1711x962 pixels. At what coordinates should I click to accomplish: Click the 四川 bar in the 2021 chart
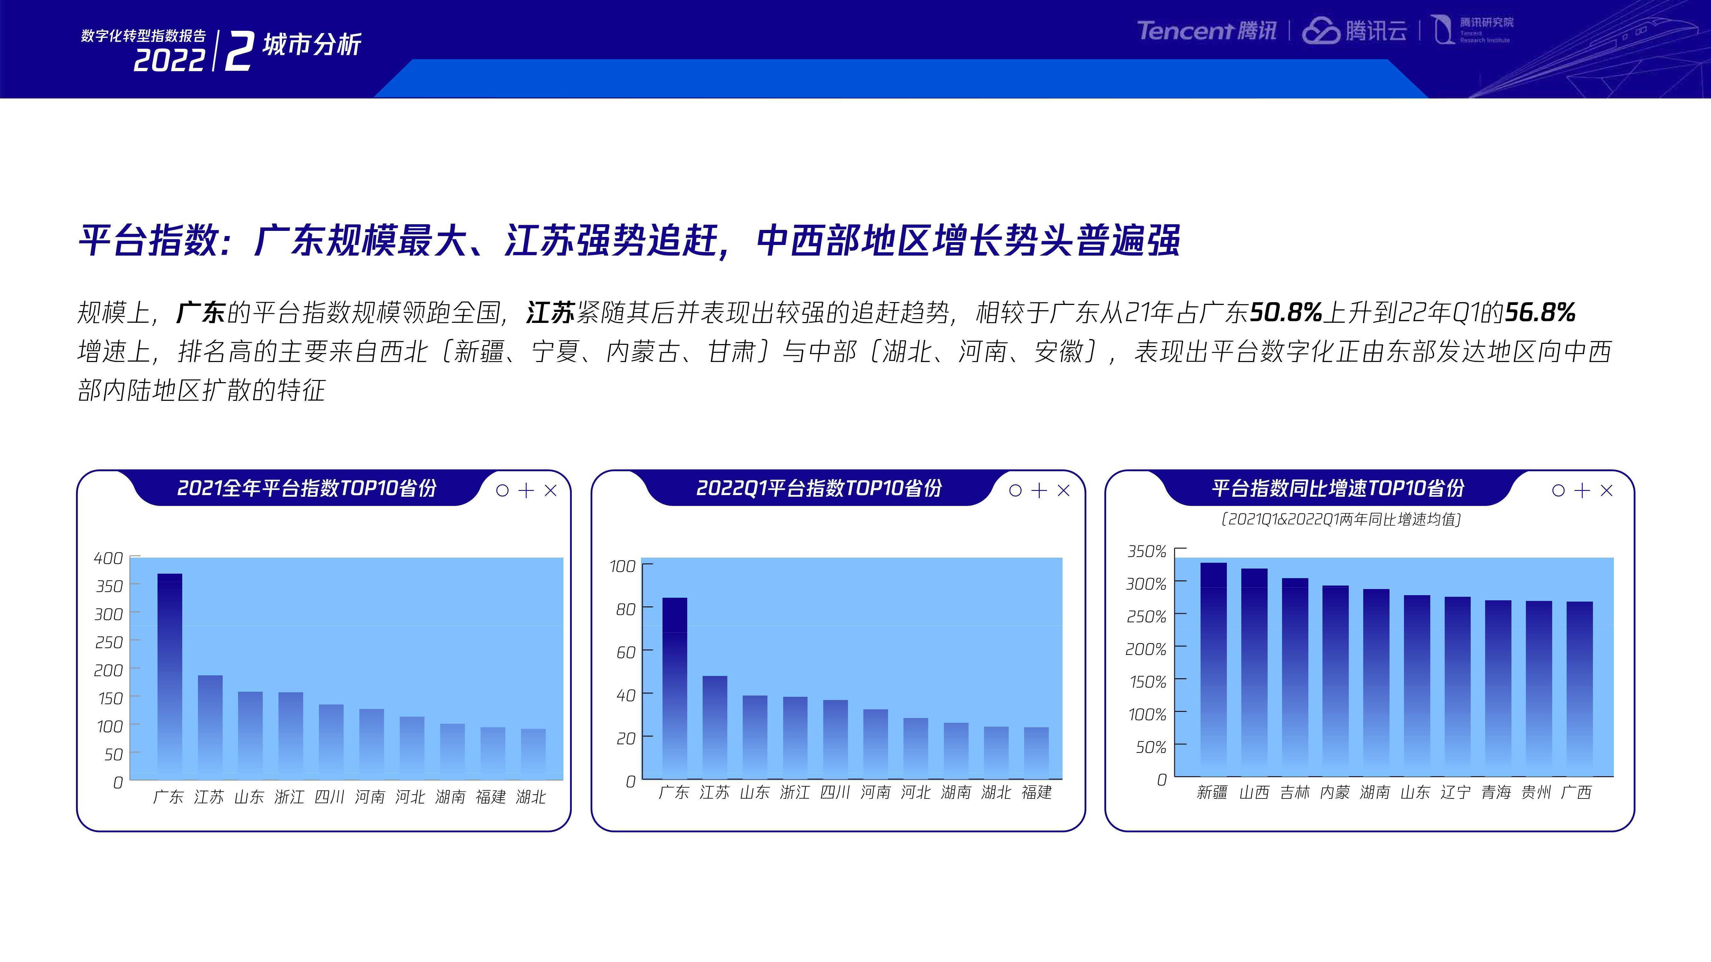point(331,742)
